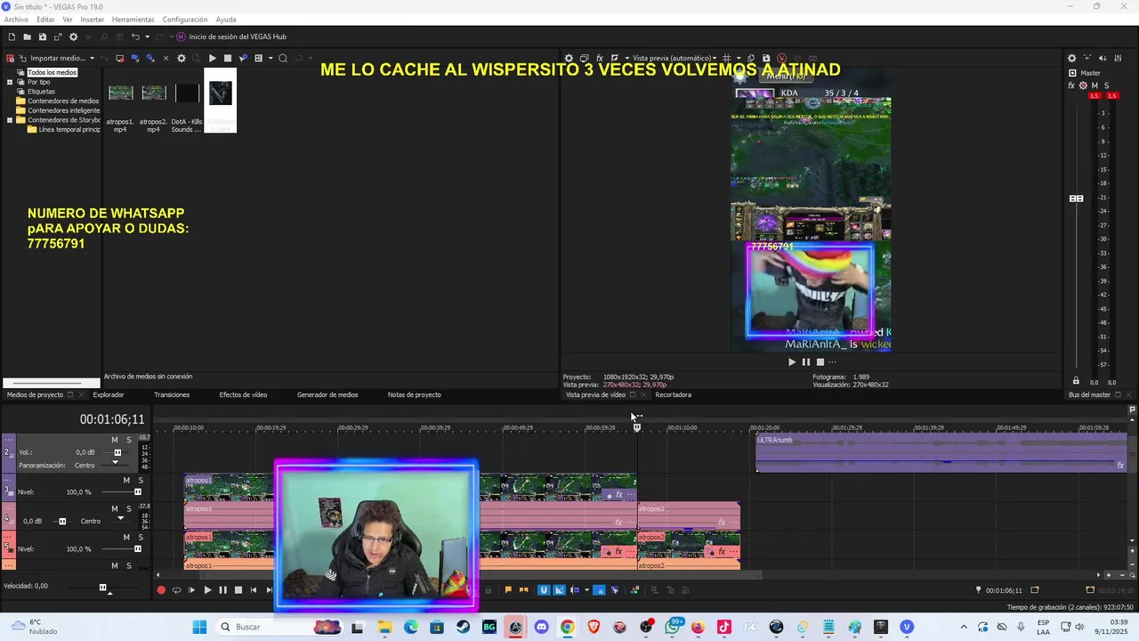This screenshot has width=1139, height=641.
Task: Stop media preview in Project Media toolbar
Action: point(228,58)
